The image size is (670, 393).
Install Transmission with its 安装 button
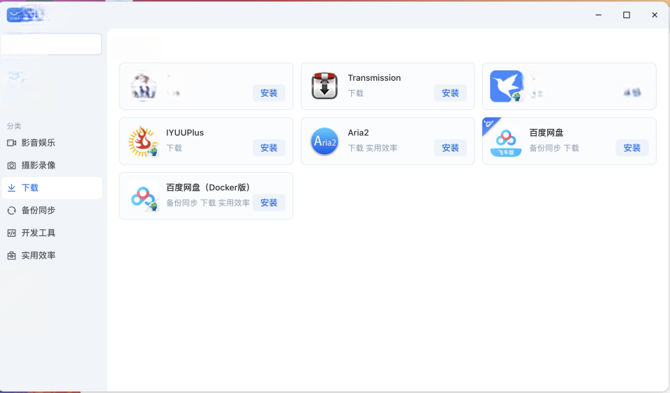[450, 93]
